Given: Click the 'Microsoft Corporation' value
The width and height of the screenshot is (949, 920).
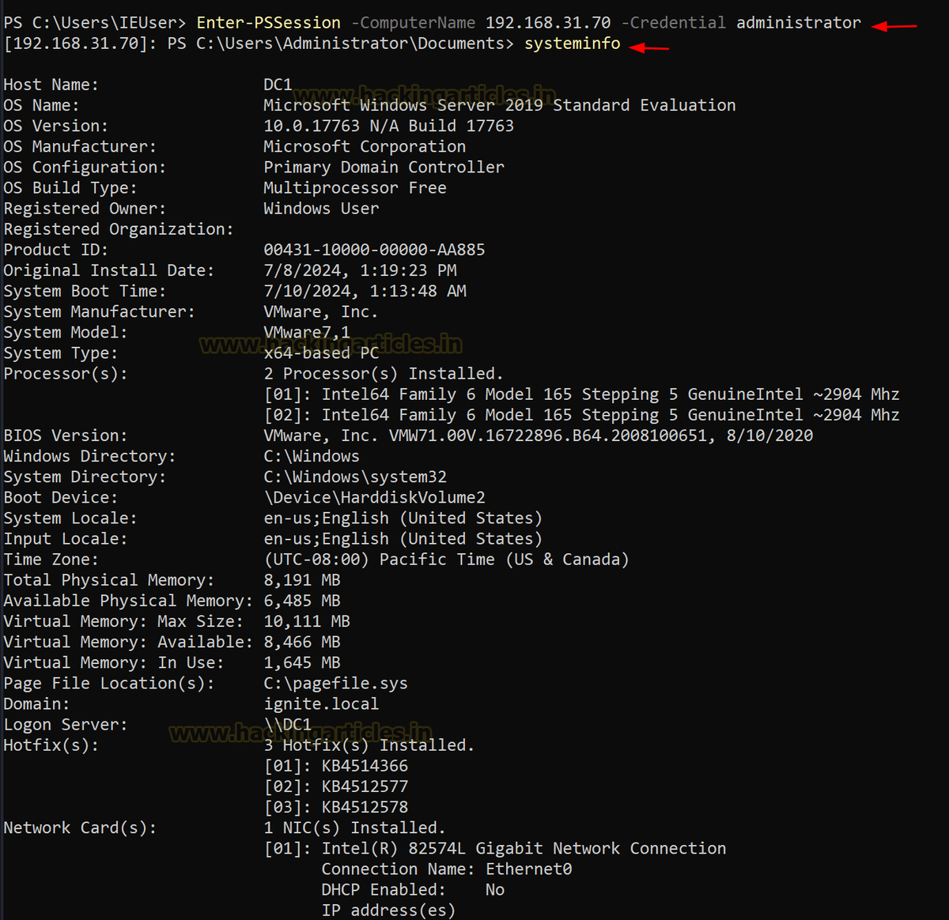Looking at the screenshot, I should click(x=365, y=146).
